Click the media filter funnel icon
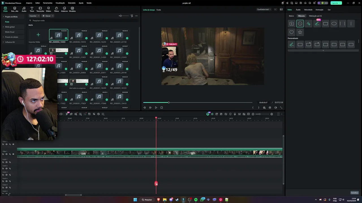Image resolution: width=362 pixels, height=203 pixels. coord(132,16)
